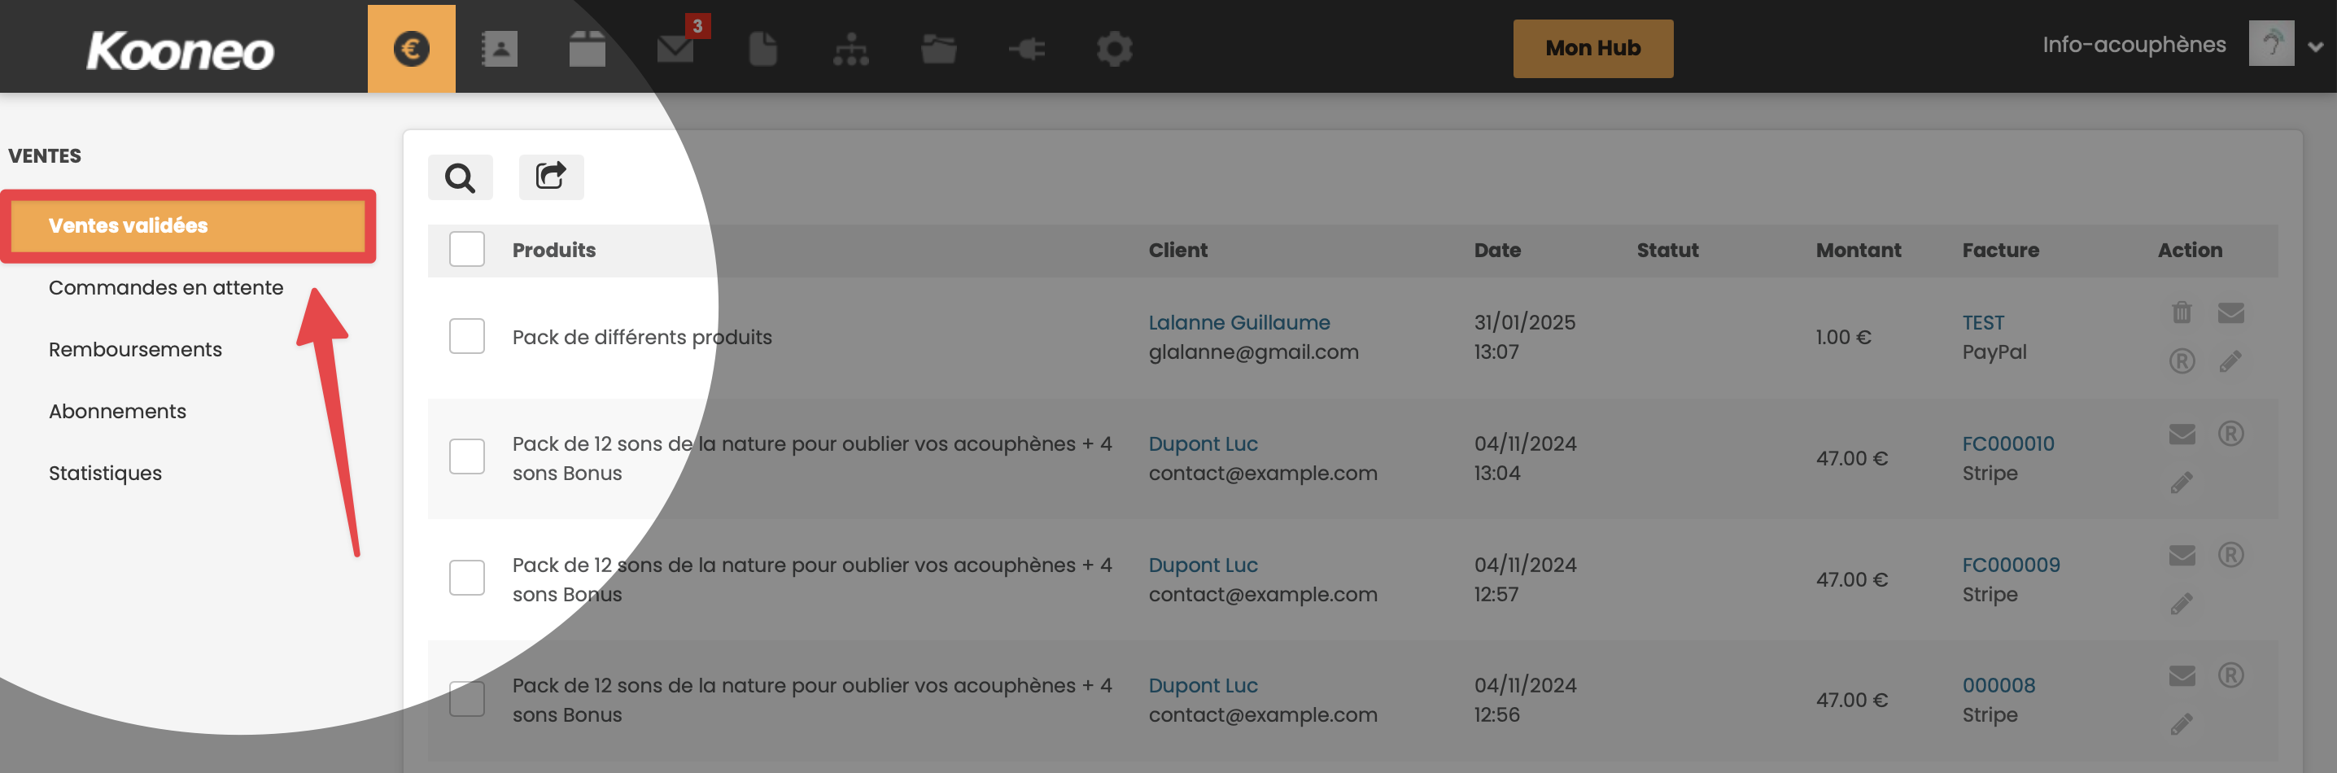2337x773 pixels.
Task: Open client link Lalanne Guillaume
Action: 1238,322
